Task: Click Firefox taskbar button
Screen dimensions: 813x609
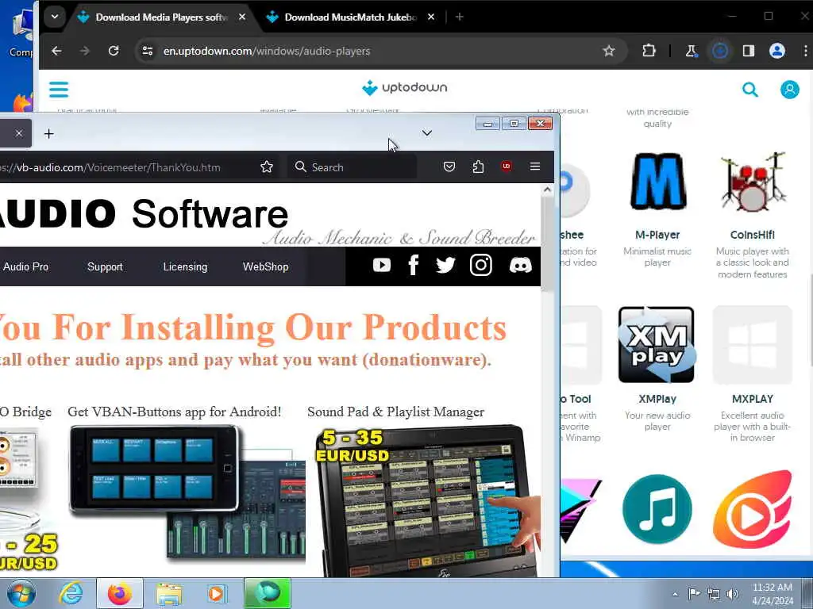Action: click(120, 593)
